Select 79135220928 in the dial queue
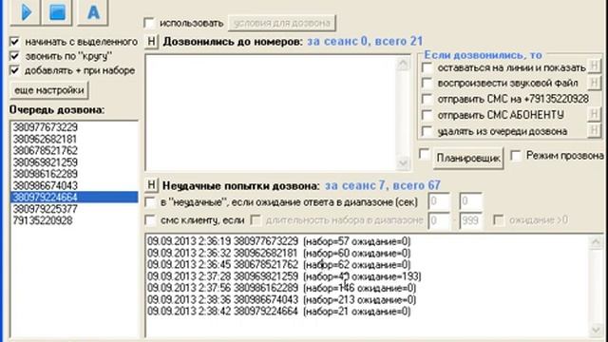The image size is (608, 342). [x=74, y=220]
